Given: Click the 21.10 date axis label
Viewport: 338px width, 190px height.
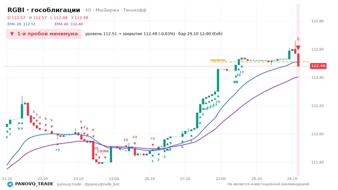Looking at the screenshot, I should click(x=7, y=179).
